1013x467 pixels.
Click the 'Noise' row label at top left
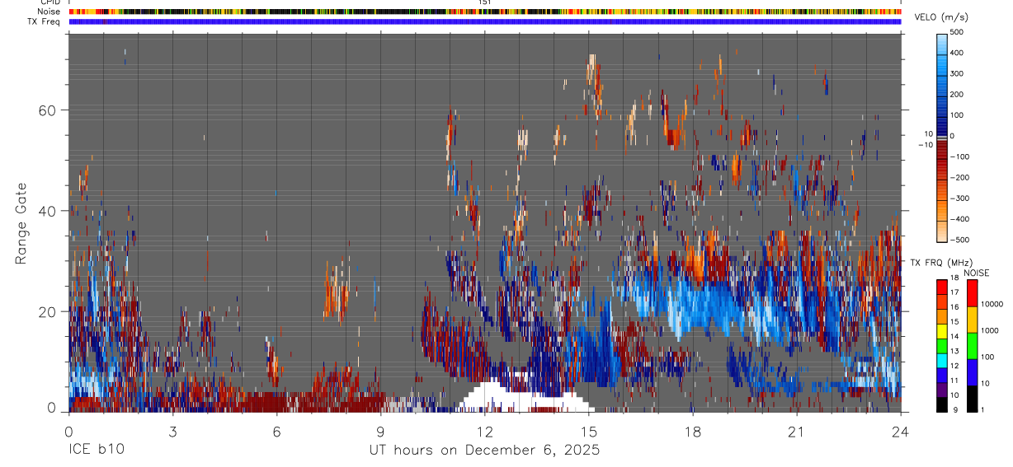pos(49,12)
